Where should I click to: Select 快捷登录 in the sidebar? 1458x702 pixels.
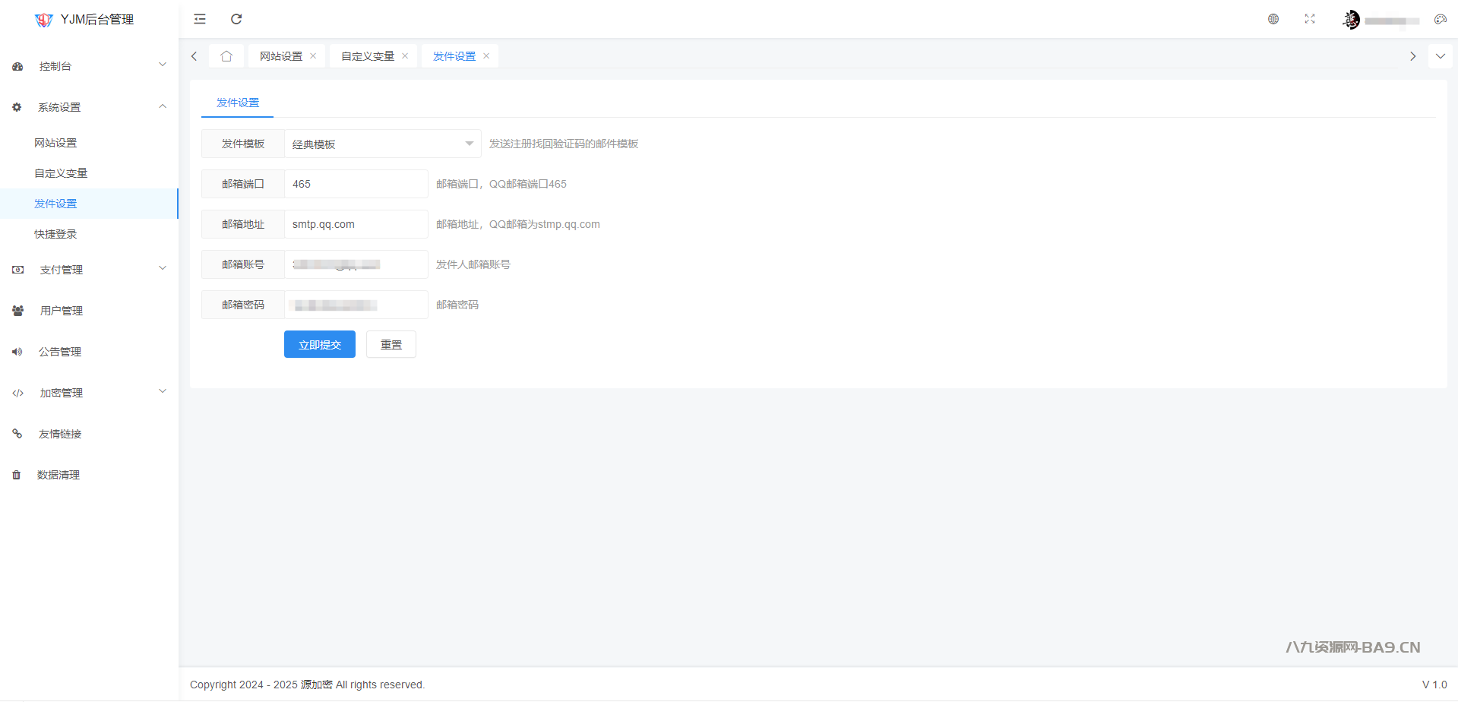click(x=55, y=234)
